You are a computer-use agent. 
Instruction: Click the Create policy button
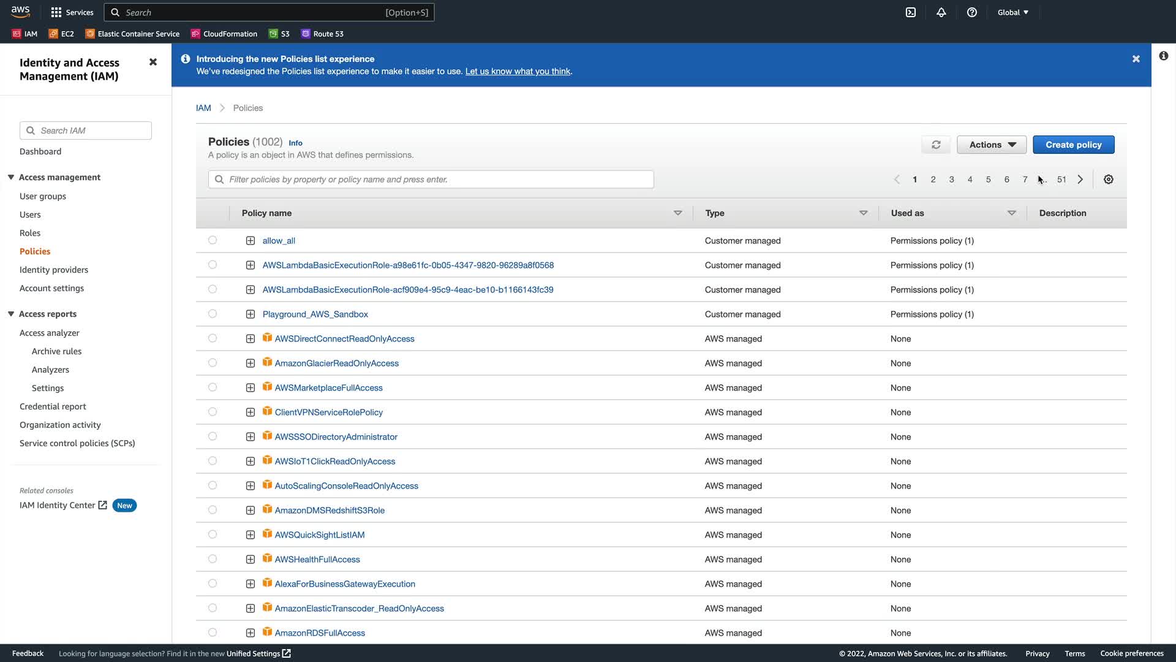[1073, 145]
